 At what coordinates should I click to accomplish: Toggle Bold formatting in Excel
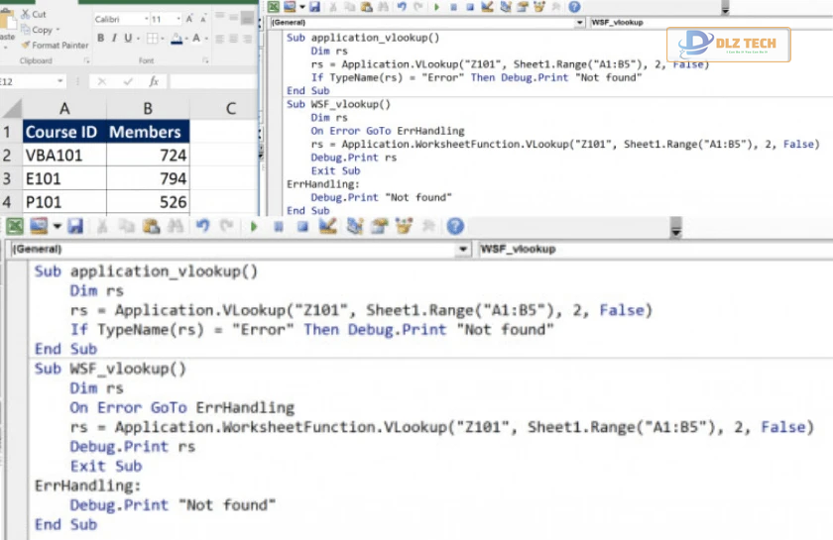point(100,39)
